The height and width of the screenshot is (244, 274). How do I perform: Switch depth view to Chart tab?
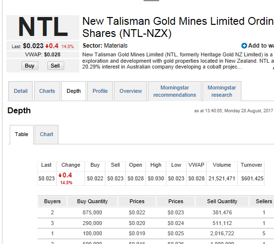tap(47, 134)
